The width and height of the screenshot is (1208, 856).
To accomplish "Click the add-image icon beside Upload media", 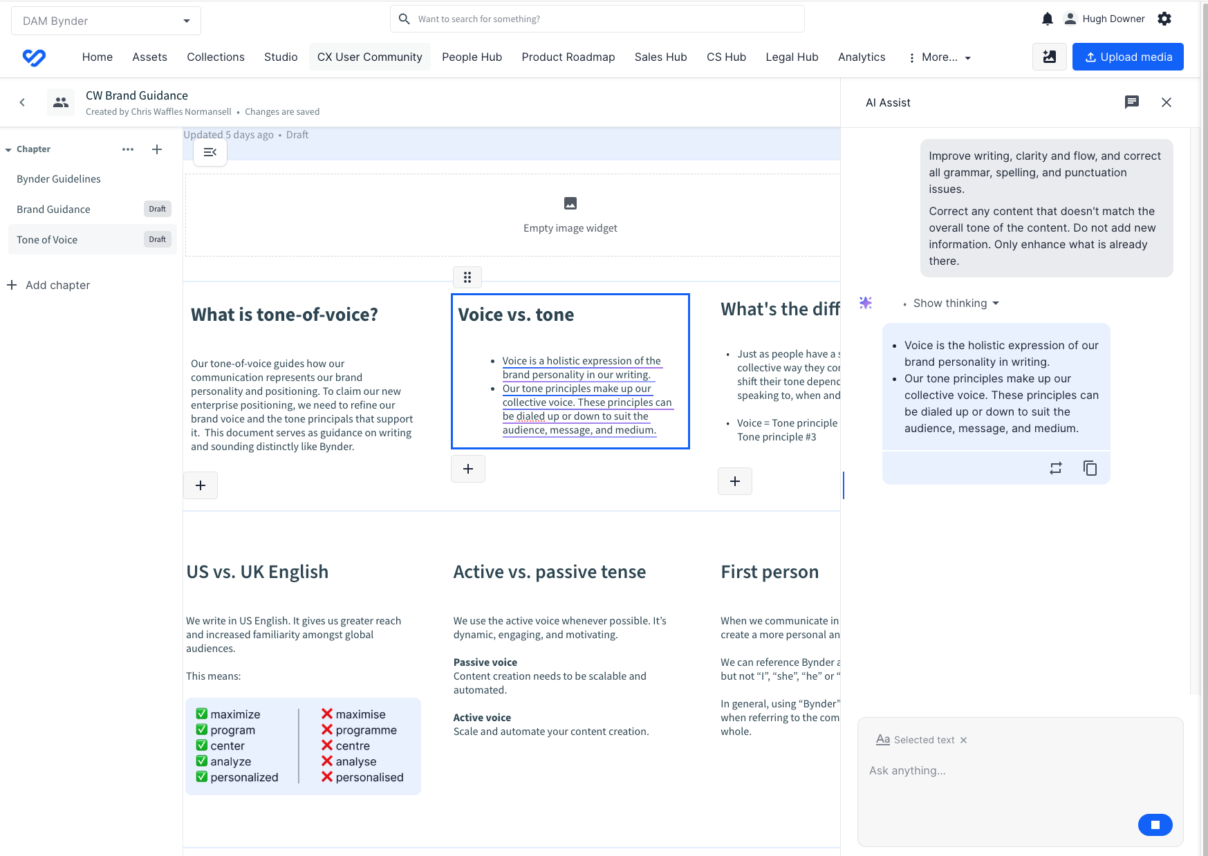I will tap(1050, 57).
